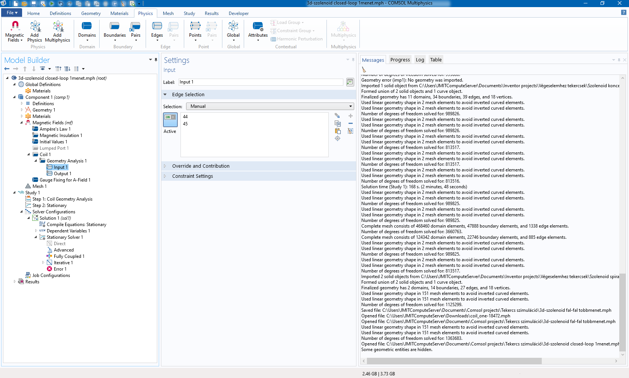The width and height of the screenshot is (629, 378).
Task: Collapse the Edge Selection section
Action: click(188, 95)
